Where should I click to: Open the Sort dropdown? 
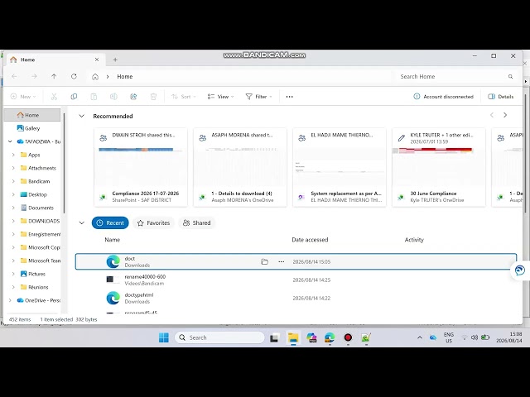click(184, 97)
